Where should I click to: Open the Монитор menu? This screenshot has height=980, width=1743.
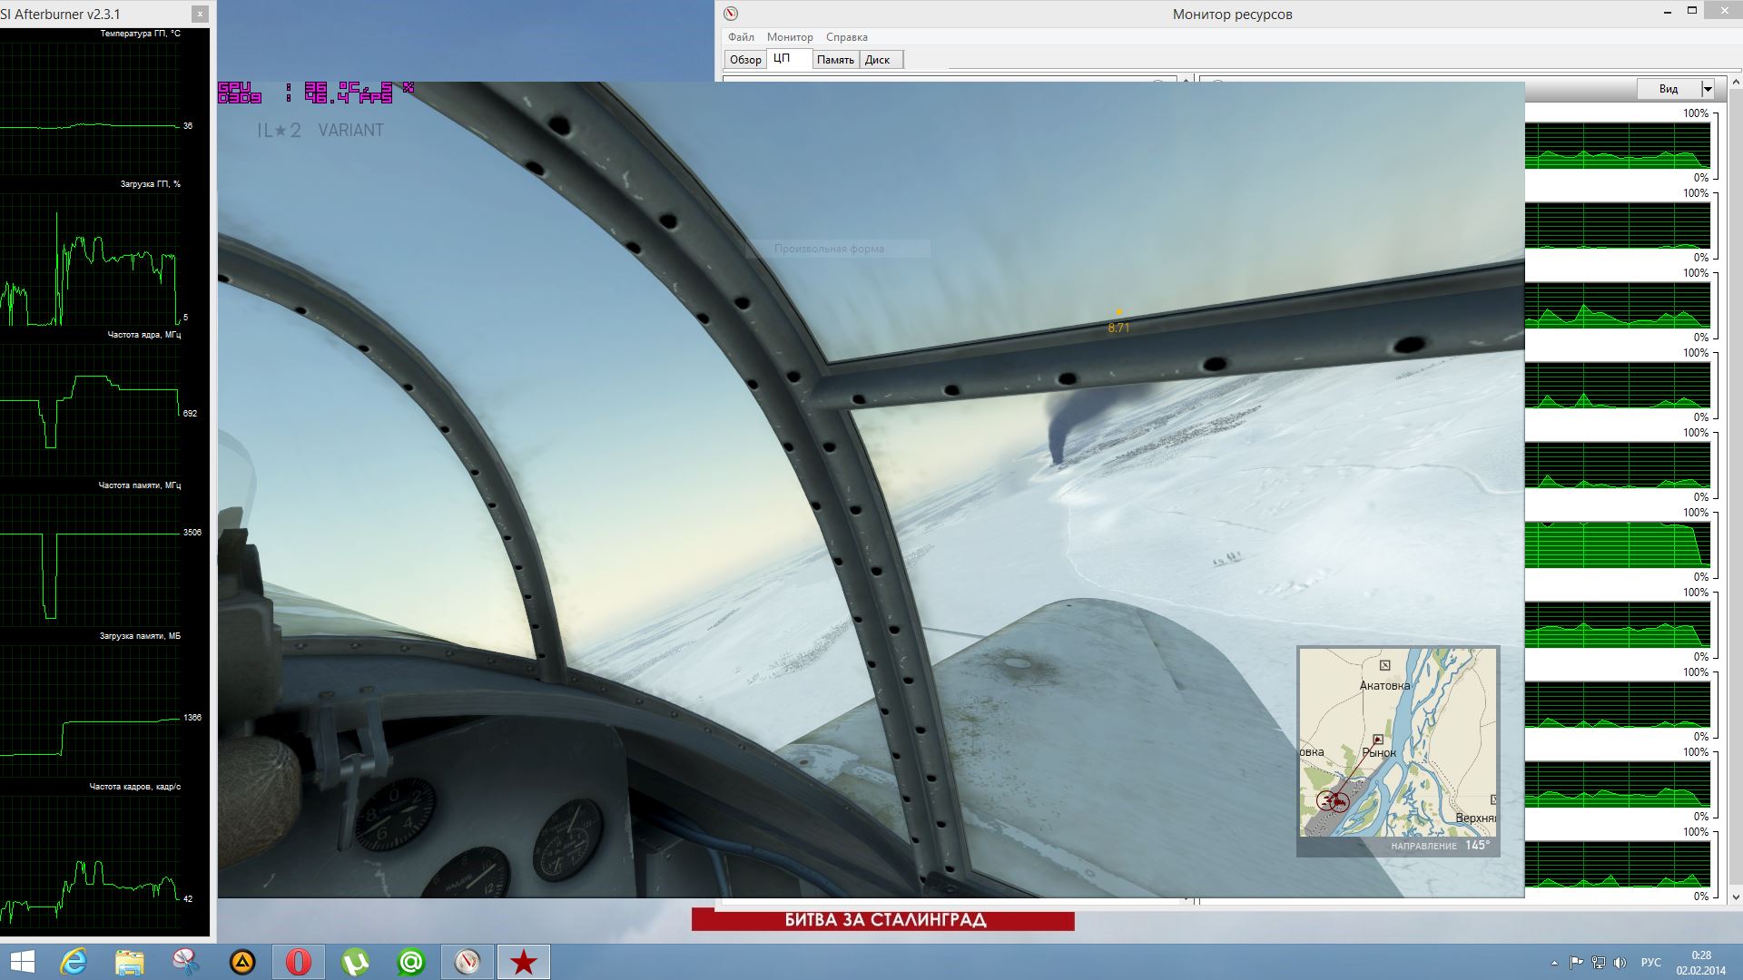click(x=790, y=37)
